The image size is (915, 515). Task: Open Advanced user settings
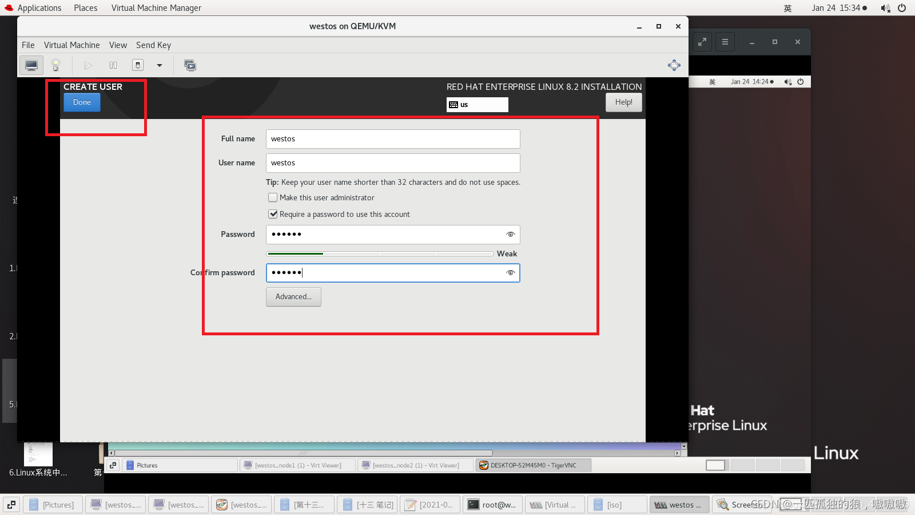(x=293, y=297)
